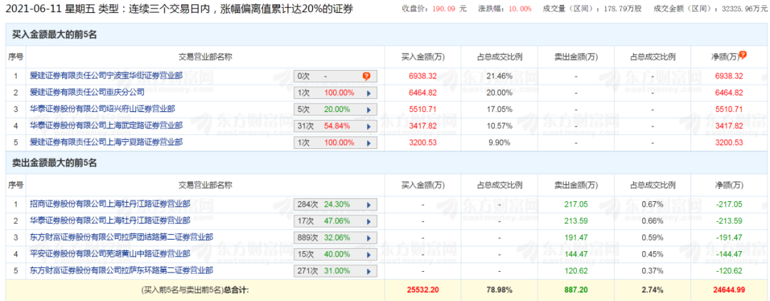
Task: Click the 31次 54.84% success rate box
Action: [335, 126]
